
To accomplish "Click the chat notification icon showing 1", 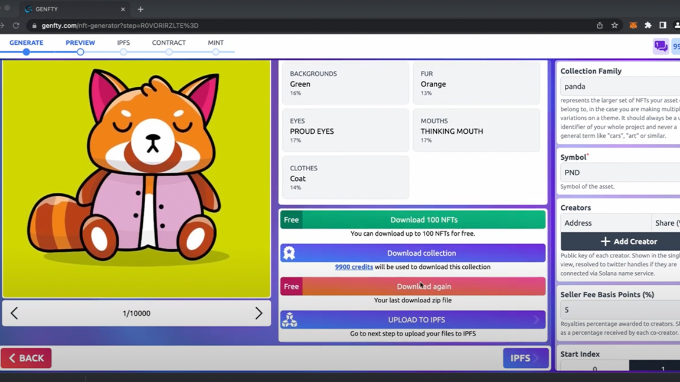I will pyautogui.click(x=661, y=45).
